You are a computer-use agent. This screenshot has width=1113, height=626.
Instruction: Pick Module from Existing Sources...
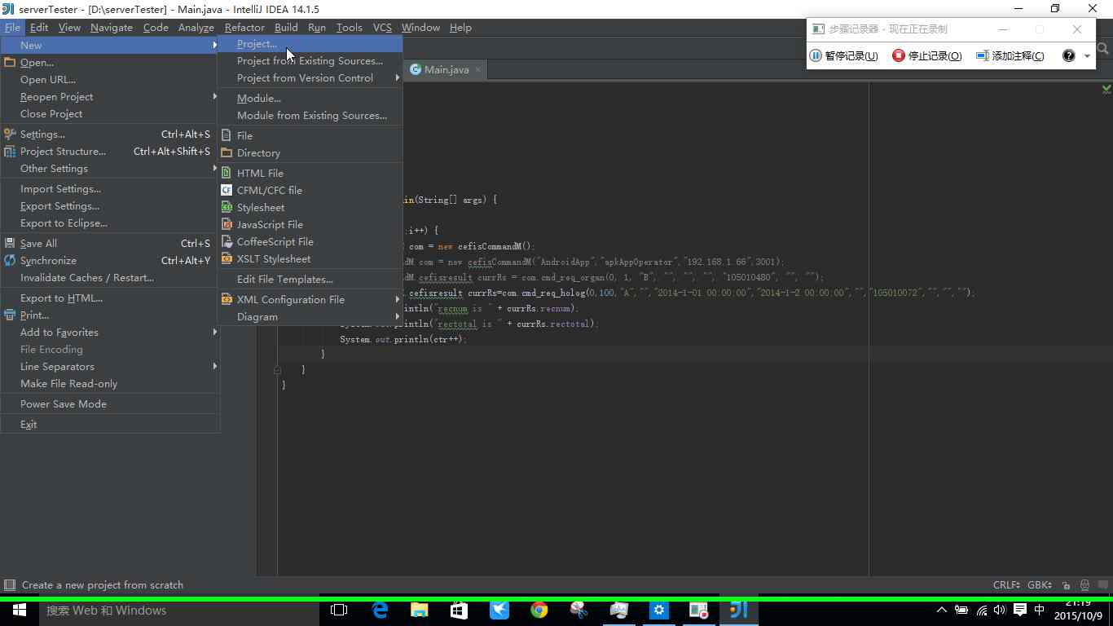310,116
